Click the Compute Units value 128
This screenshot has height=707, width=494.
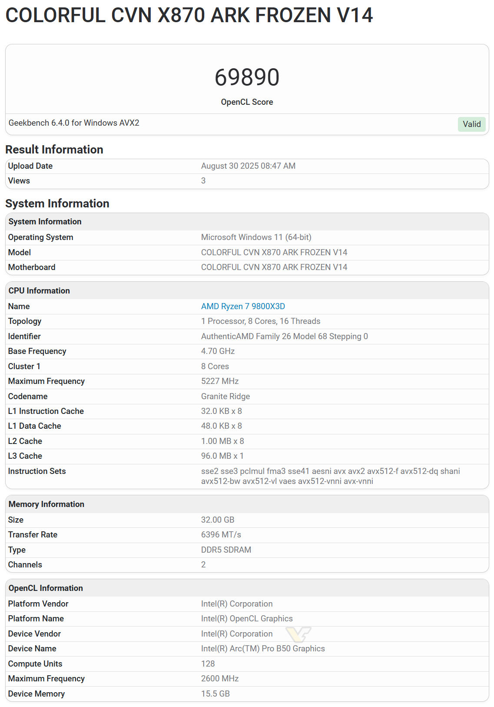coord(208,664)
